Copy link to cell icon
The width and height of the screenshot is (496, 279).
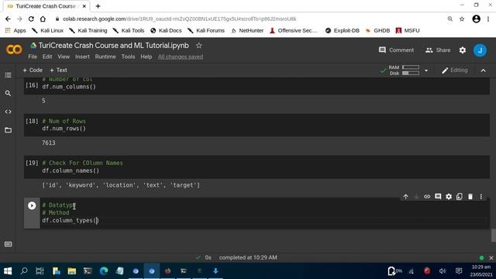(427, 197)
